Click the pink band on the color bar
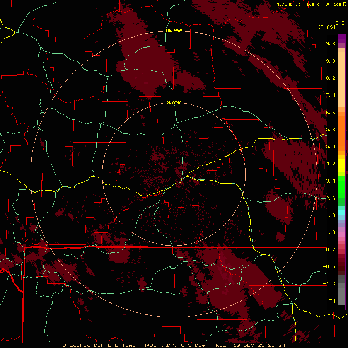 click(341, 234)
